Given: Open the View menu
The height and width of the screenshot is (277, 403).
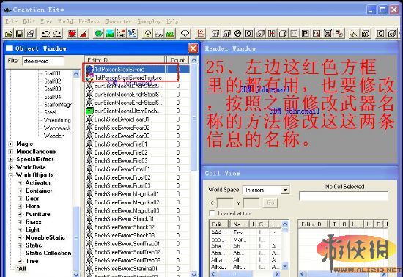Looking at the screenshot, I should point(46,21).
